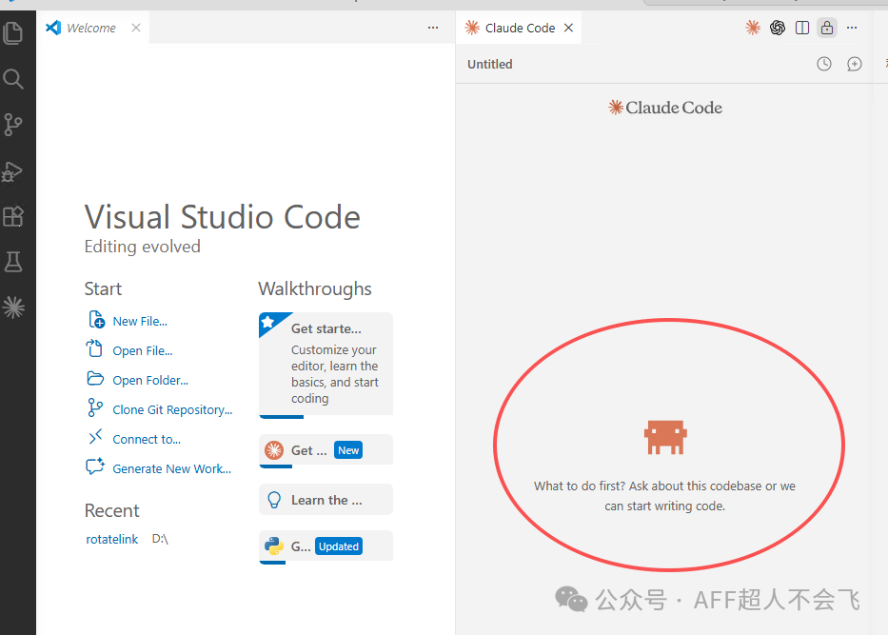The image size is (888, 635).
Task: Click the D:\ path next to rotatelink
Action: tap(160, 539)
